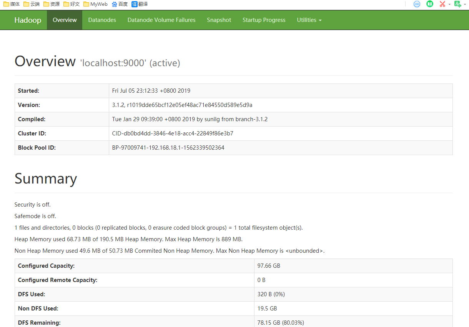The height and width of the screenshot is (327, 469).
Task: Click the red scissors screenshot icon
Action: (x=442, y=4)
